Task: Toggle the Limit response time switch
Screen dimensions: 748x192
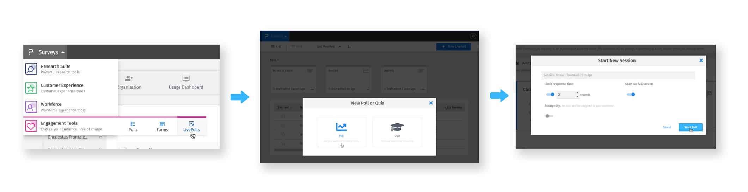Action: click(550, 94)
